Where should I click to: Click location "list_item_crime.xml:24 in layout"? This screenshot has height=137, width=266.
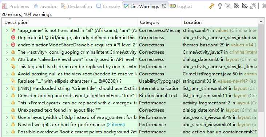pos(215,88)
